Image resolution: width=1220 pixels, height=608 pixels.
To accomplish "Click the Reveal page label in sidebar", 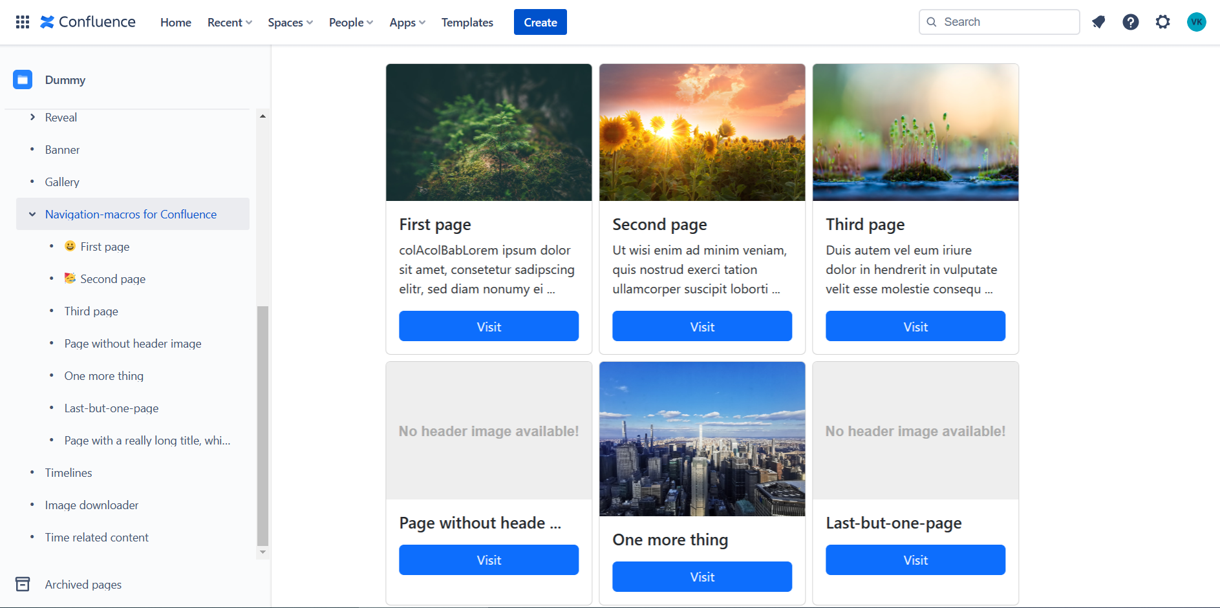I will (x=61, y=117).
